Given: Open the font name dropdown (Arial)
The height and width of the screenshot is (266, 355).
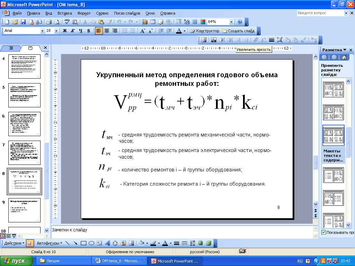Looking at the screenshot, I should tap(42, 31).
